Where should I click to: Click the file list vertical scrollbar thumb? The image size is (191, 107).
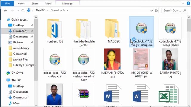(x=189, y=25)
